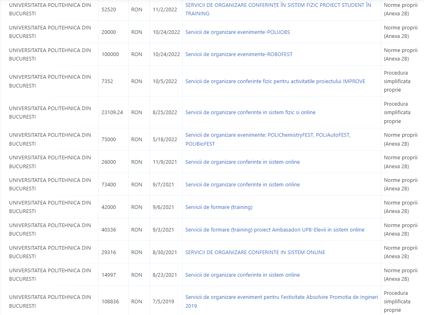Viewport: 424px width, 315px height.
Task: Select the date 11/9/2021
Action: (x=165, y=162)
